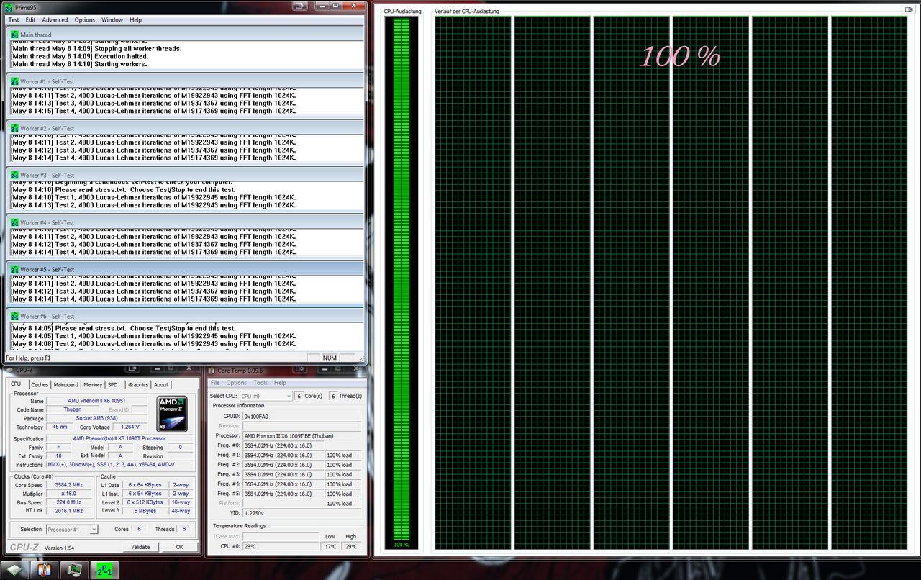Screen dimensions: 921x580
Task: Click the OK button in CPU-Z
Action: point(179,547)
